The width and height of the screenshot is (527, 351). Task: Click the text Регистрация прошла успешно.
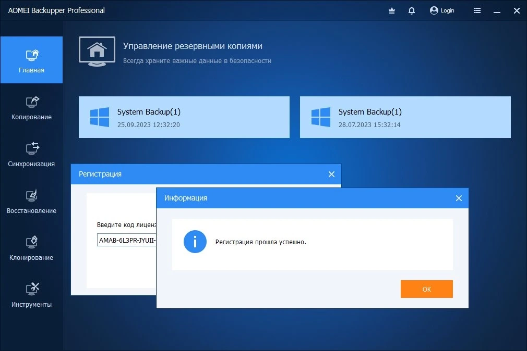[261, 242]
